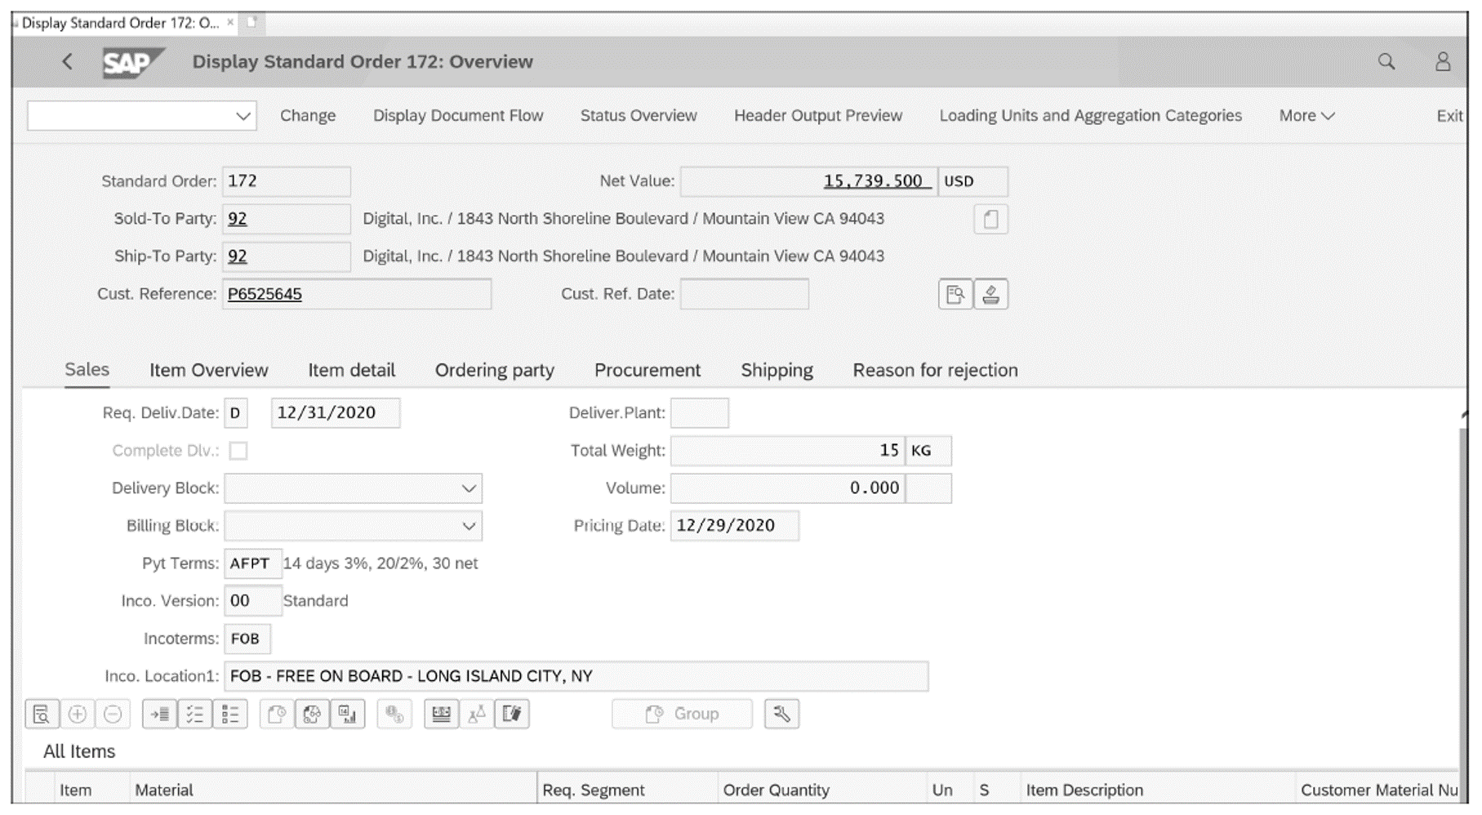Viewport: 1482px width, 815px height.
Task: Click the output/print icon beside Cust. Ref. Date
Action: (x=990, y=293)
